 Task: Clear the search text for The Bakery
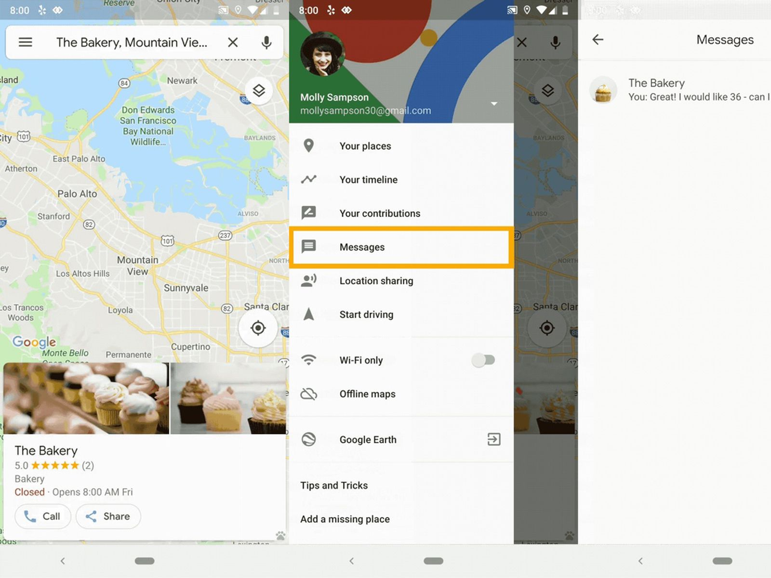233,42
